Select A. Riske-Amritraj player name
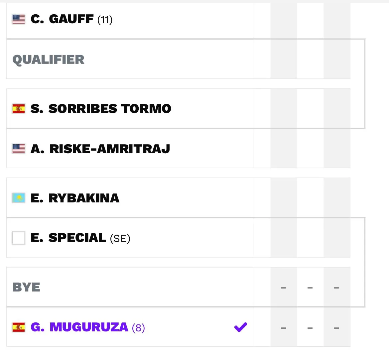389x354 pixels. (x=100, y=149)
